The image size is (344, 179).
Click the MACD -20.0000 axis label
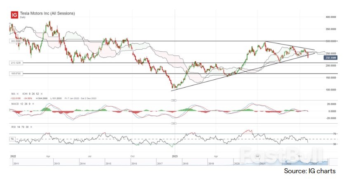[331, 118]
